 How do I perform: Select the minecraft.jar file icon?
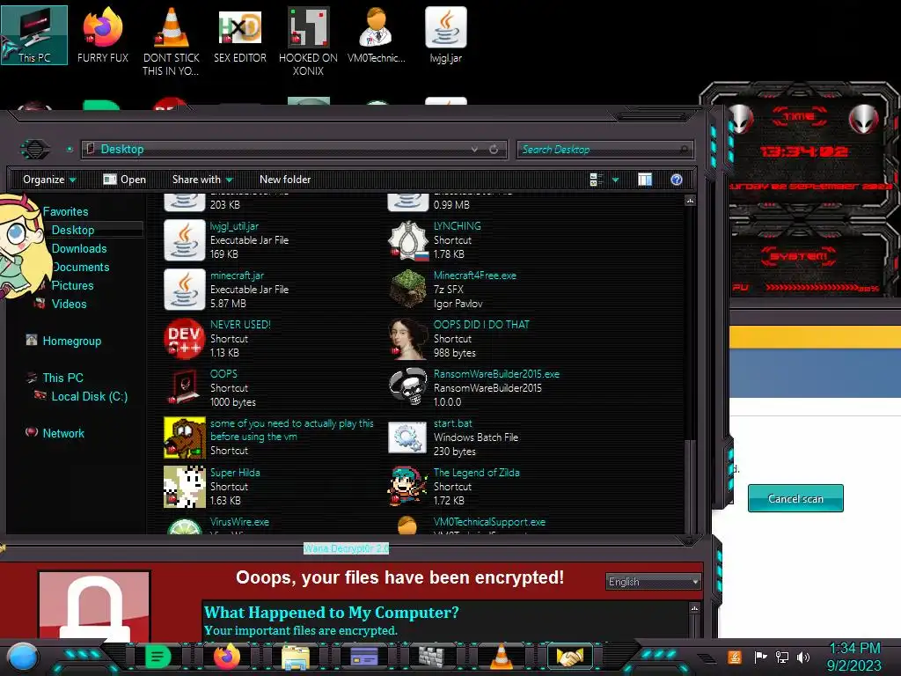point(185,290)
